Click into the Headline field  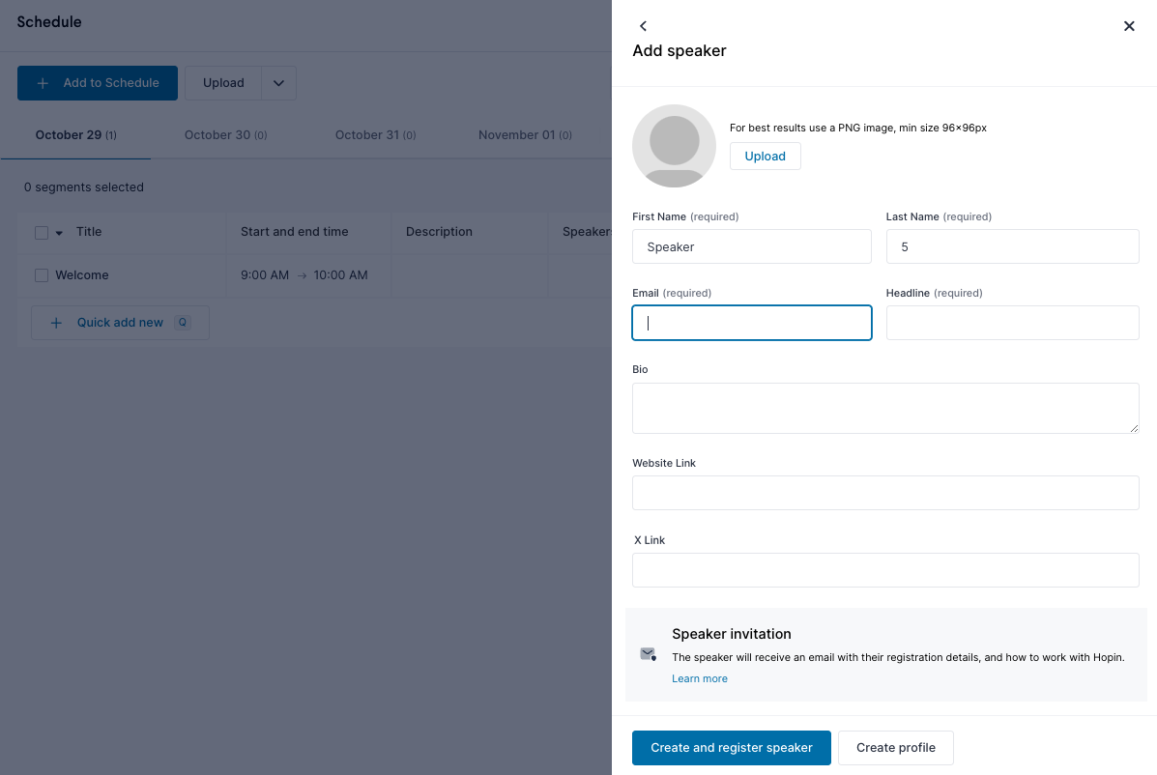coord(1012,323)
